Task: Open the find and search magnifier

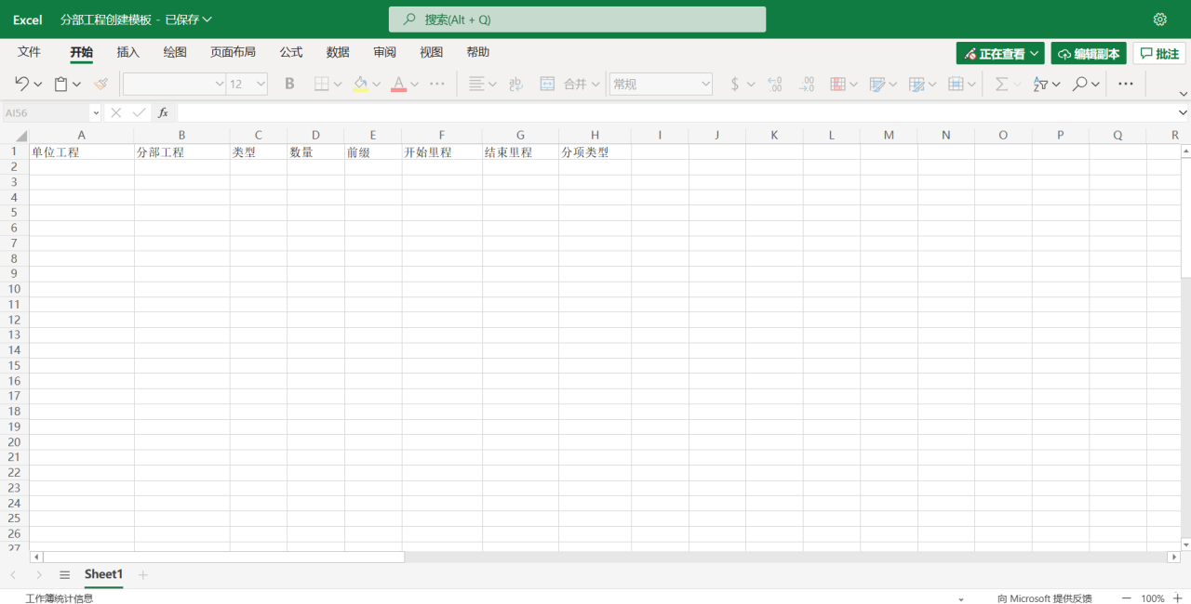Action: point(1079,84)
